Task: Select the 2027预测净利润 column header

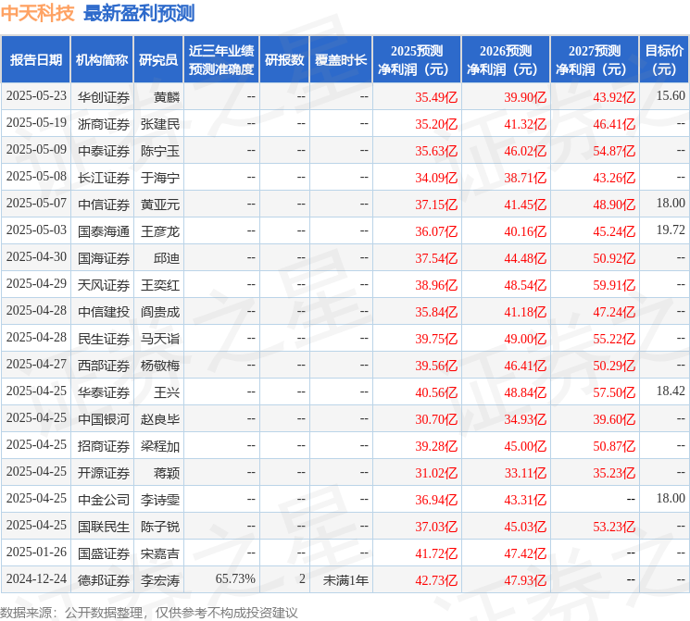Action: tap(595, 60)
